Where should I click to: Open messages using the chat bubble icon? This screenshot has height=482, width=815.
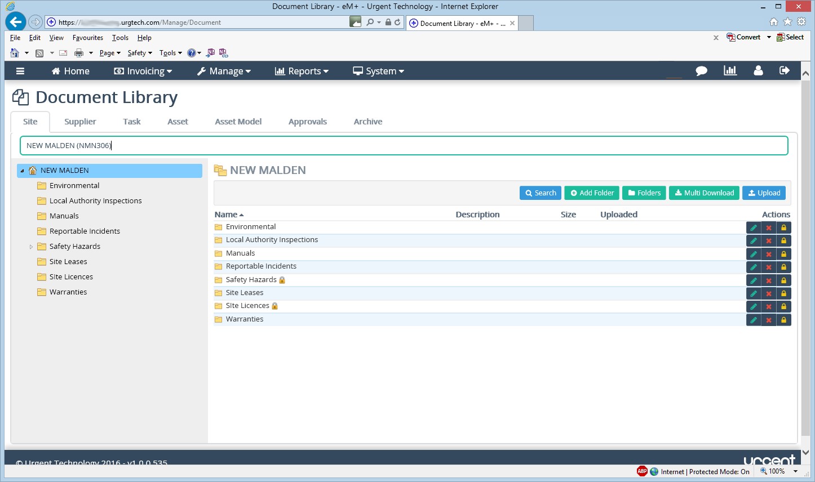tap(701, 71)
